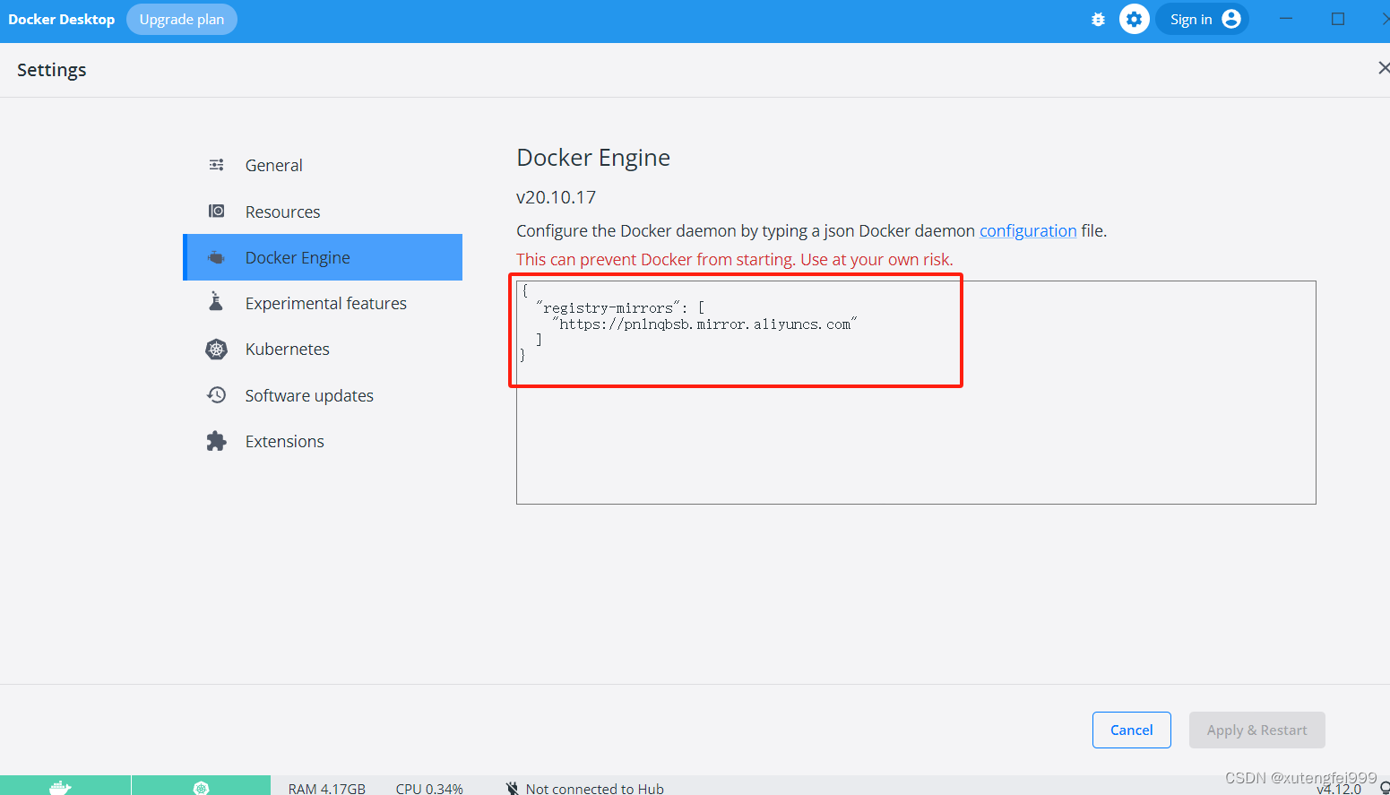The width and height of the screenshot is (1390, 795).
Task: Click the Upgrade plan button
Action: 182,20
